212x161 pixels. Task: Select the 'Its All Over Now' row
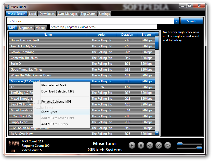(x=82, y=133)
